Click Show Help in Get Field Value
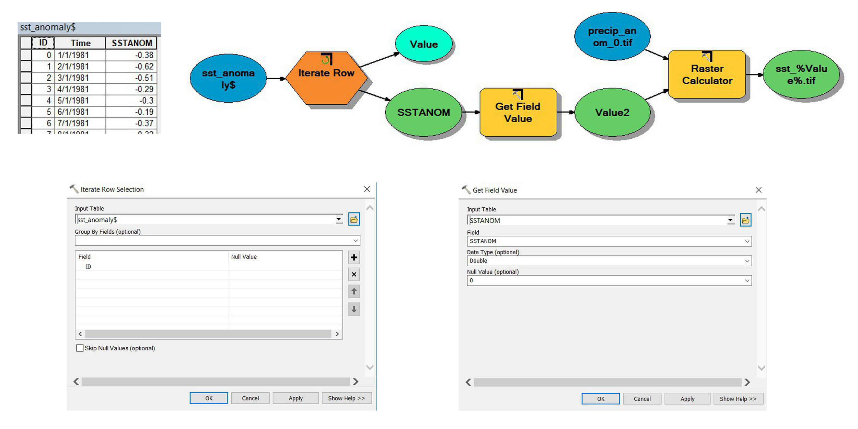 click(x=738, y=399)
